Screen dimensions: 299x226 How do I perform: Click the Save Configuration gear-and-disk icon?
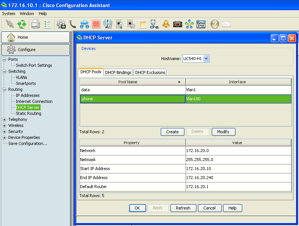(61, 24)
